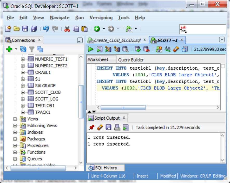The image size is (230, 183).
Task: Pin the Script Output panel
Action: (x=91, y=127)
